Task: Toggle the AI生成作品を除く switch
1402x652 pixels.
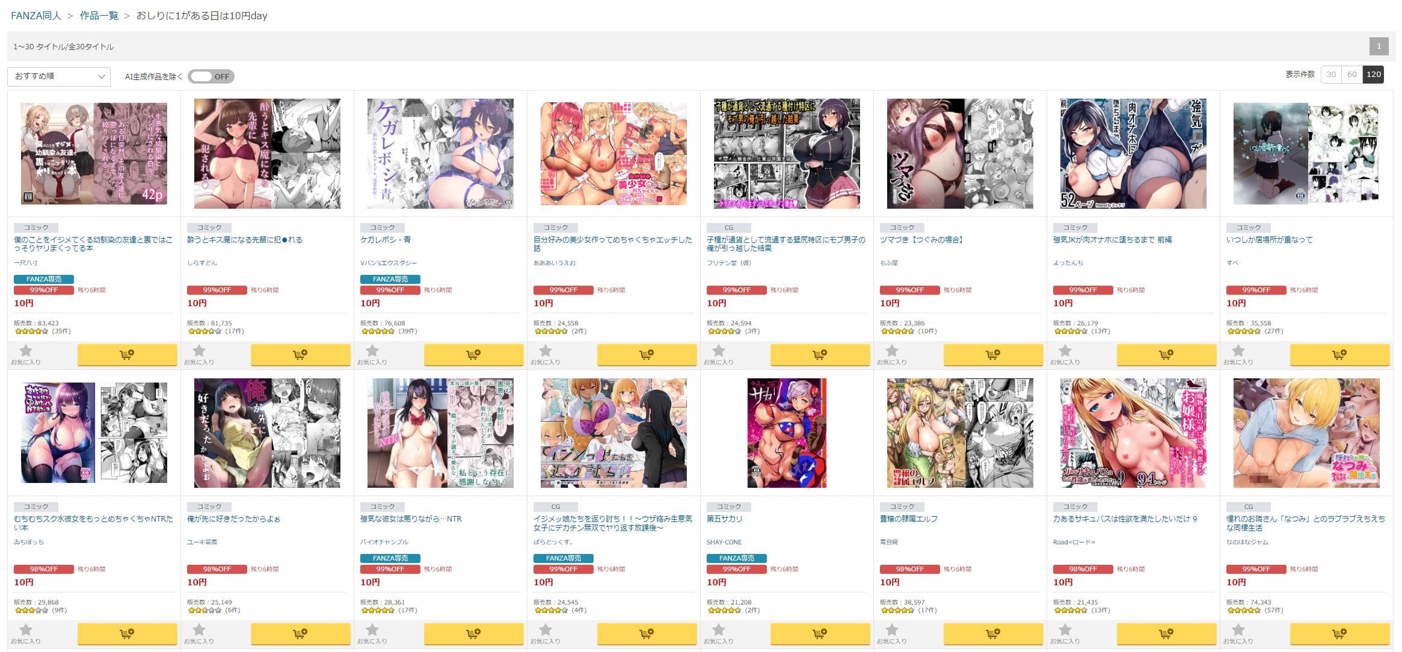Action: tap(211, 76)
